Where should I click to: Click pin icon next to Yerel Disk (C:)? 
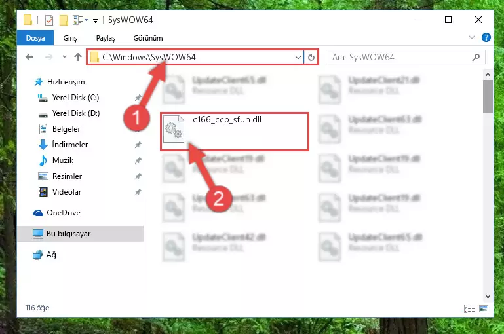[138, 98]
